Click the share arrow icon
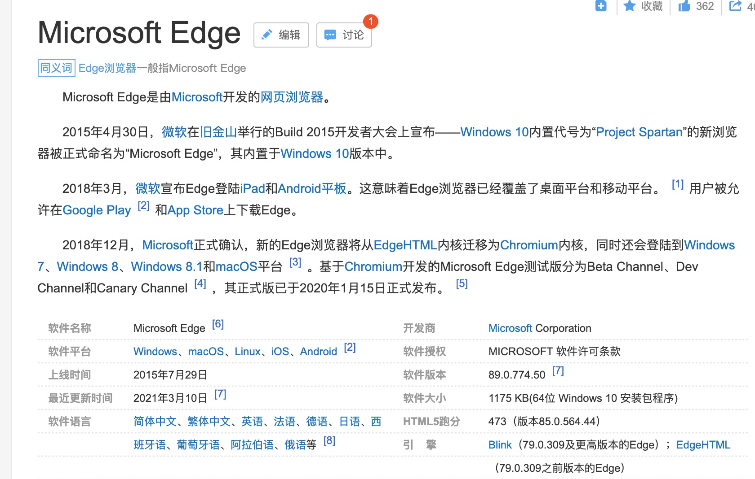The image size is (755, 479). click(735, 6)
